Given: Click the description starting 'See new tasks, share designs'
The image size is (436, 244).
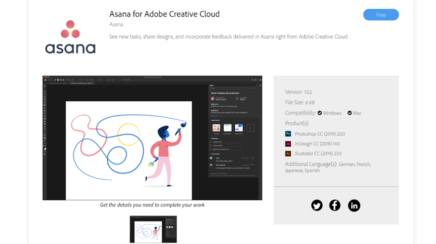Looking at the screenshot, I should coord(229,37).
